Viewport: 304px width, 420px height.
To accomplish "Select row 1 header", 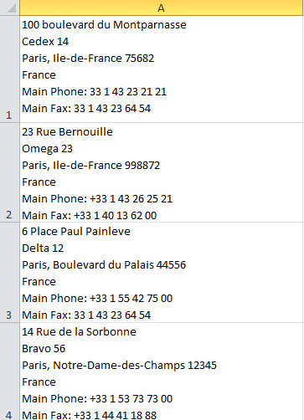I will point(10,69).
